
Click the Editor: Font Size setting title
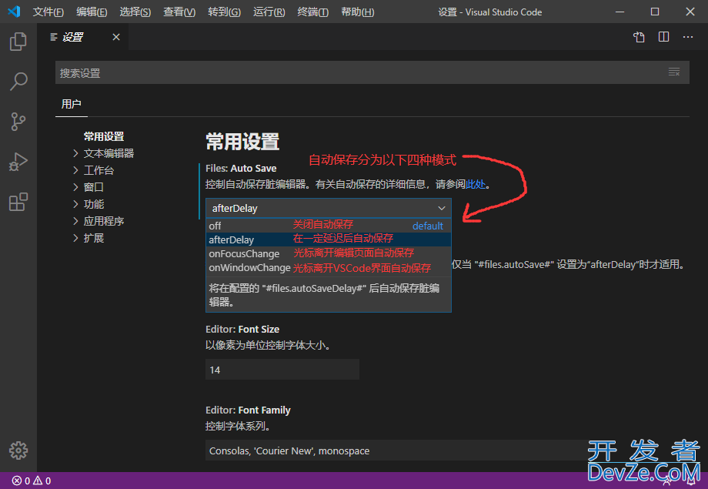tap(242, 330)
